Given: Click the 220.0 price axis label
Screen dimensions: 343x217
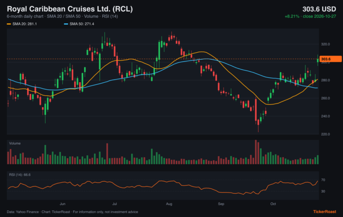Looking at the screenshot, I should 325,134.
